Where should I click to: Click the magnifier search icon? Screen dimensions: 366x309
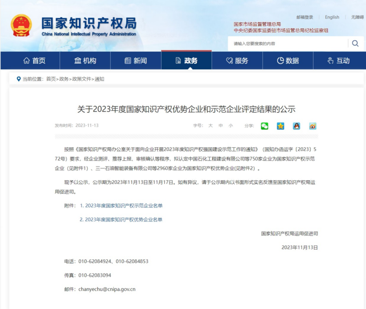click(354, 43)
